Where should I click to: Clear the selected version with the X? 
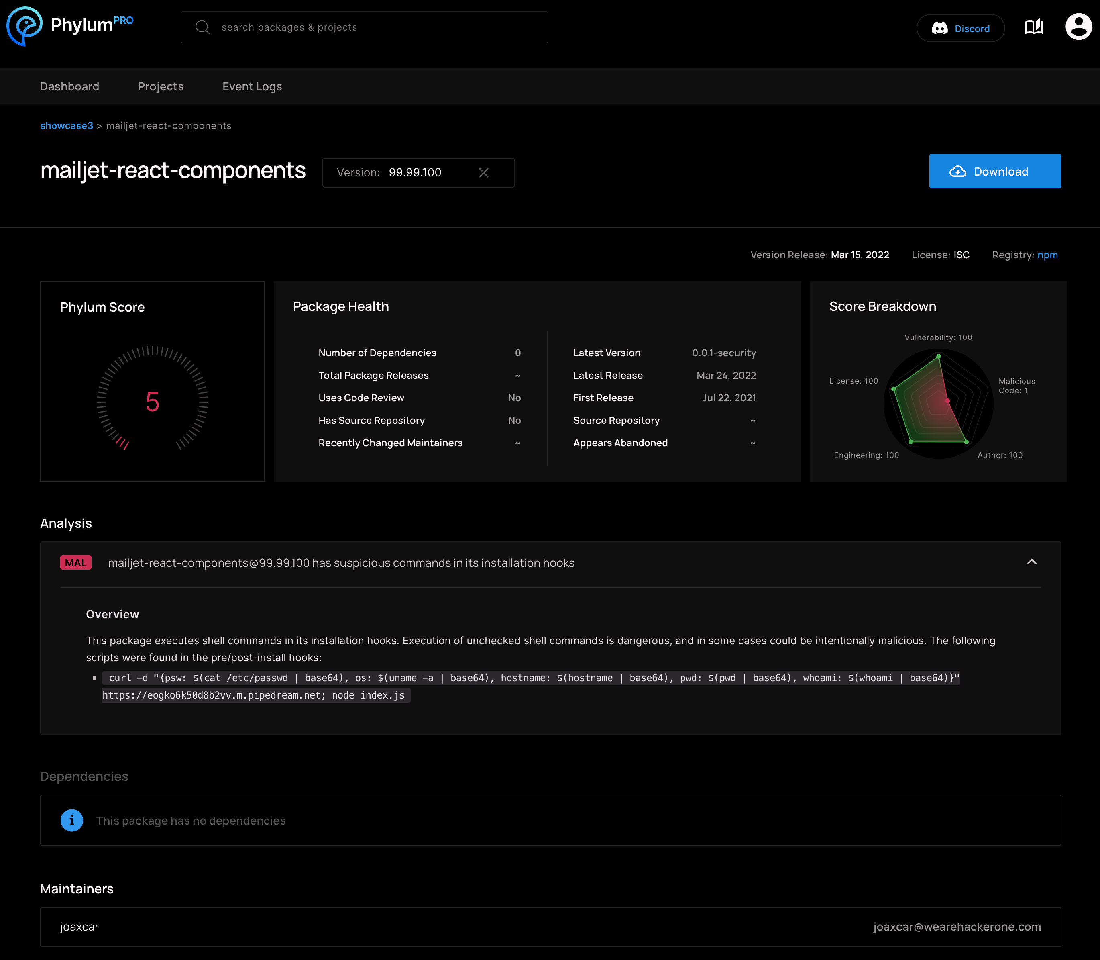coord(483,172)
